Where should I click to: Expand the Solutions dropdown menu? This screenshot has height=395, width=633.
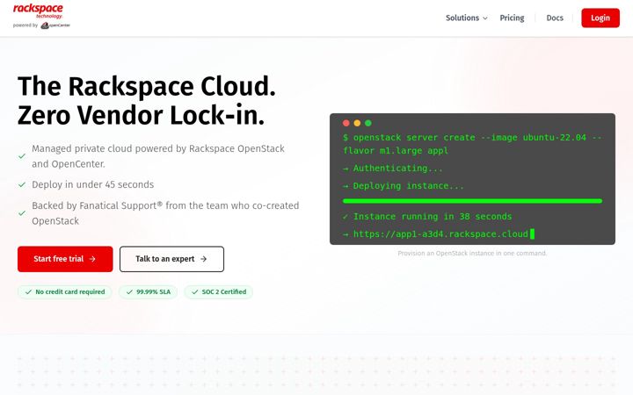(x=466, y=18)
